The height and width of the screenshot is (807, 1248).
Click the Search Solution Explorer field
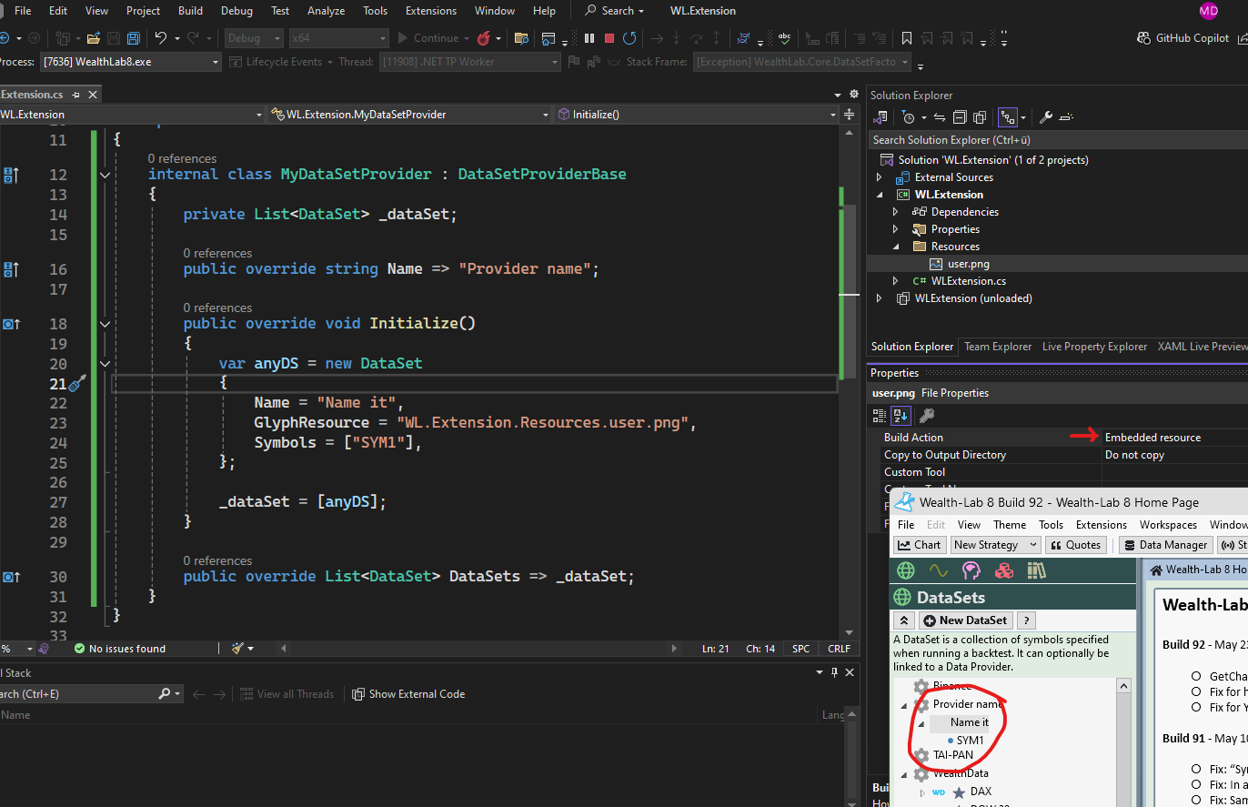pyautogui.click(x=1058, y=140)
